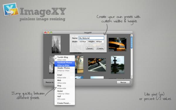
Task: Select the fountain statue thumbnail
Action: [118, 65]
